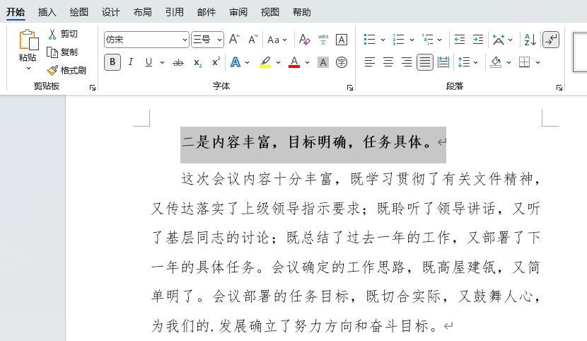The width and height of the screenshot is (587, 341).
Task: Insert enclosed character (字) icon
Action: 342,62
